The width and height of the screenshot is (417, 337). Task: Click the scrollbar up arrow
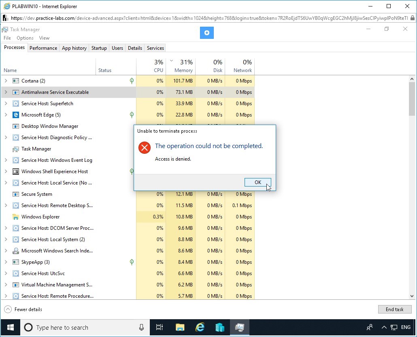(x=412, y=79)
